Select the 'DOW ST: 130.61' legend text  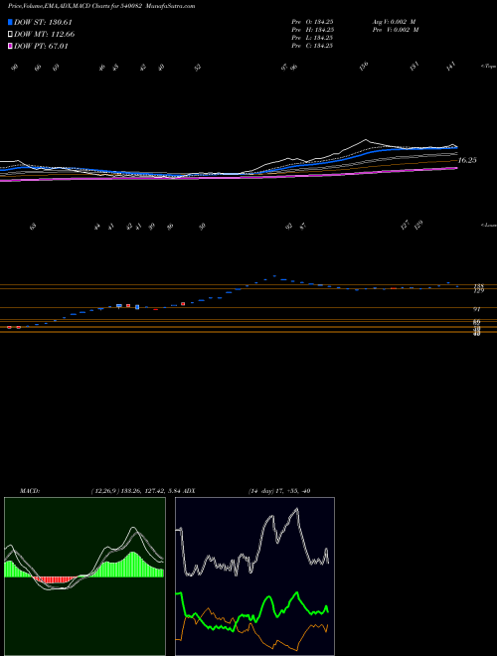(43, 22)
